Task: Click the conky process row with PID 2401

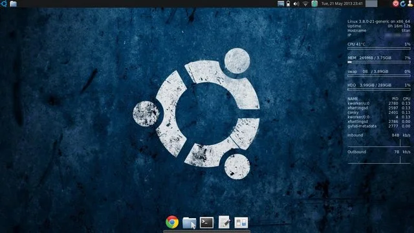Action: pyautogui.click(x=378, y=112)
